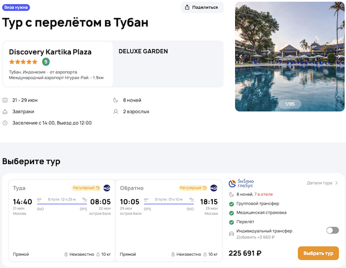Click the meal icon beside Завтраки
The width and height of the screenshot is (346, 268).
pos(5,111)
